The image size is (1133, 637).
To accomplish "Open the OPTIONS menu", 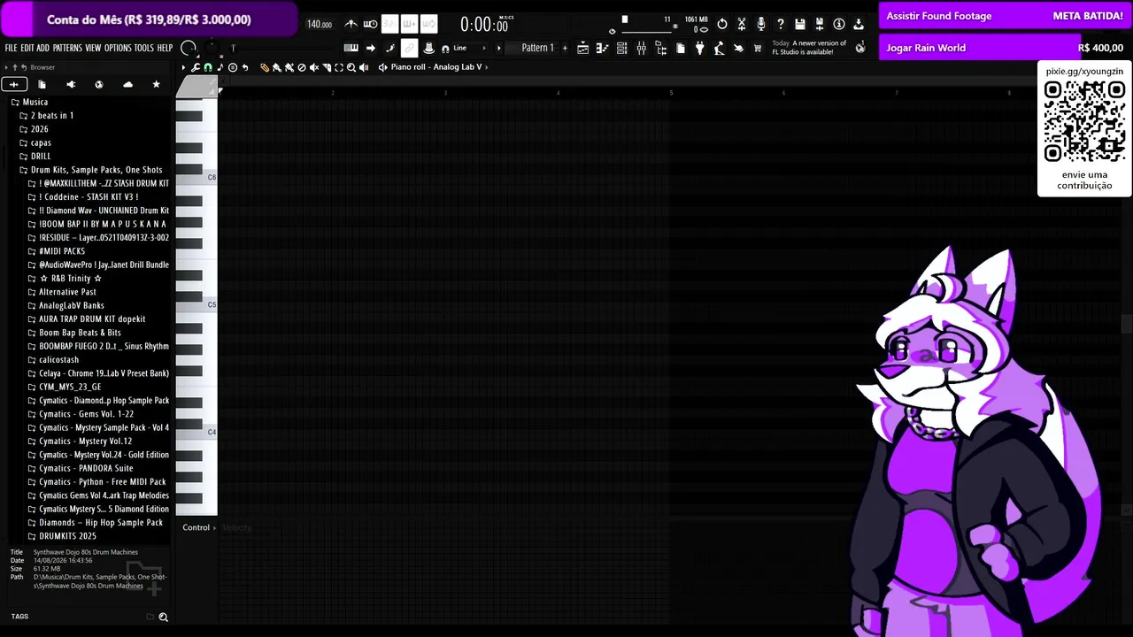I will tap(118, 48).
